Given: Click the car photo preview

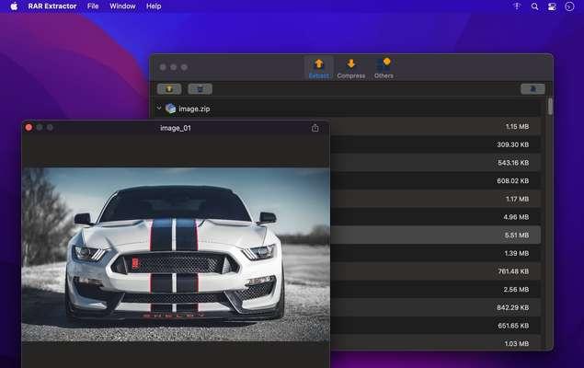Looking at the screenshot, I should (176, 255).
